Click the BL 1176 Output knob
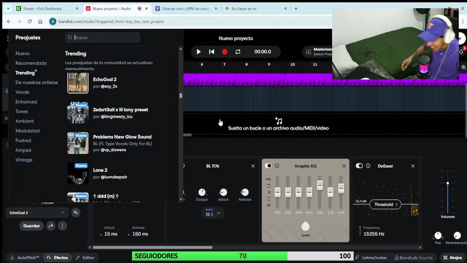 tap(202, 192)
